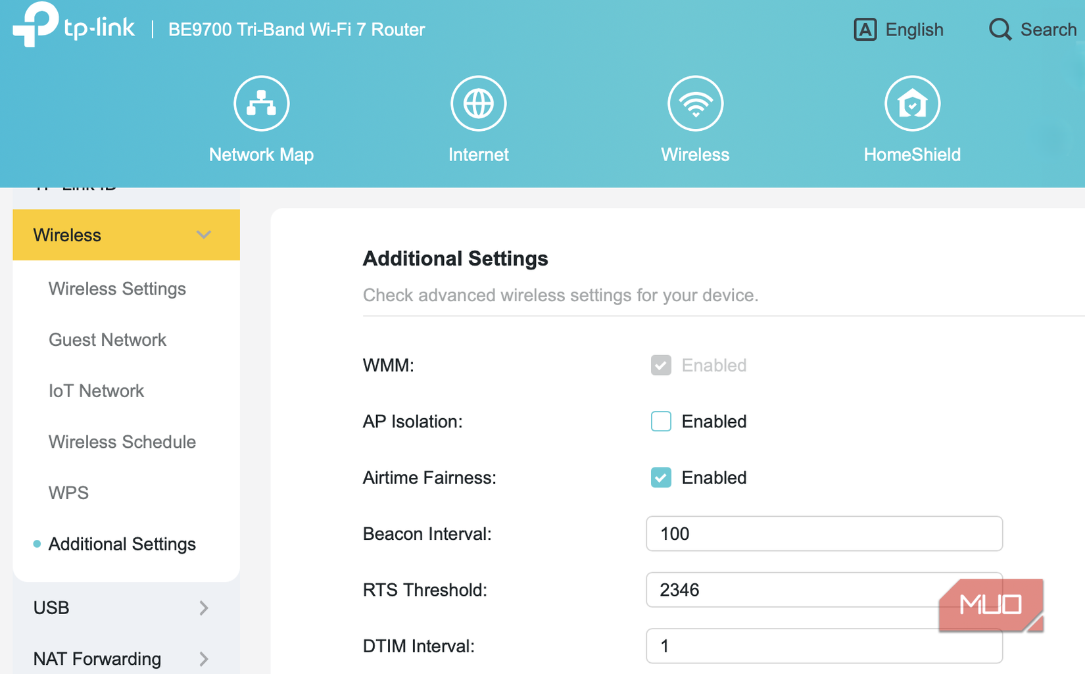The width and height of the screenshot is (1085, 674).
Task: Enable the AP Isolation checkbox
Action: (x=661, y=421)
